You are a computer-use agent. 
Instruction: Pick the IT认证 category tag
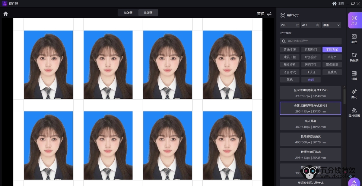[311, 72]
